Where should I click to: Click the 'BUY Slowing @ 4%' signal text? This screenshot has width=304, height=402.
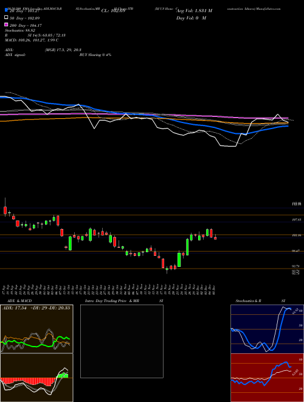coord(95,55)
